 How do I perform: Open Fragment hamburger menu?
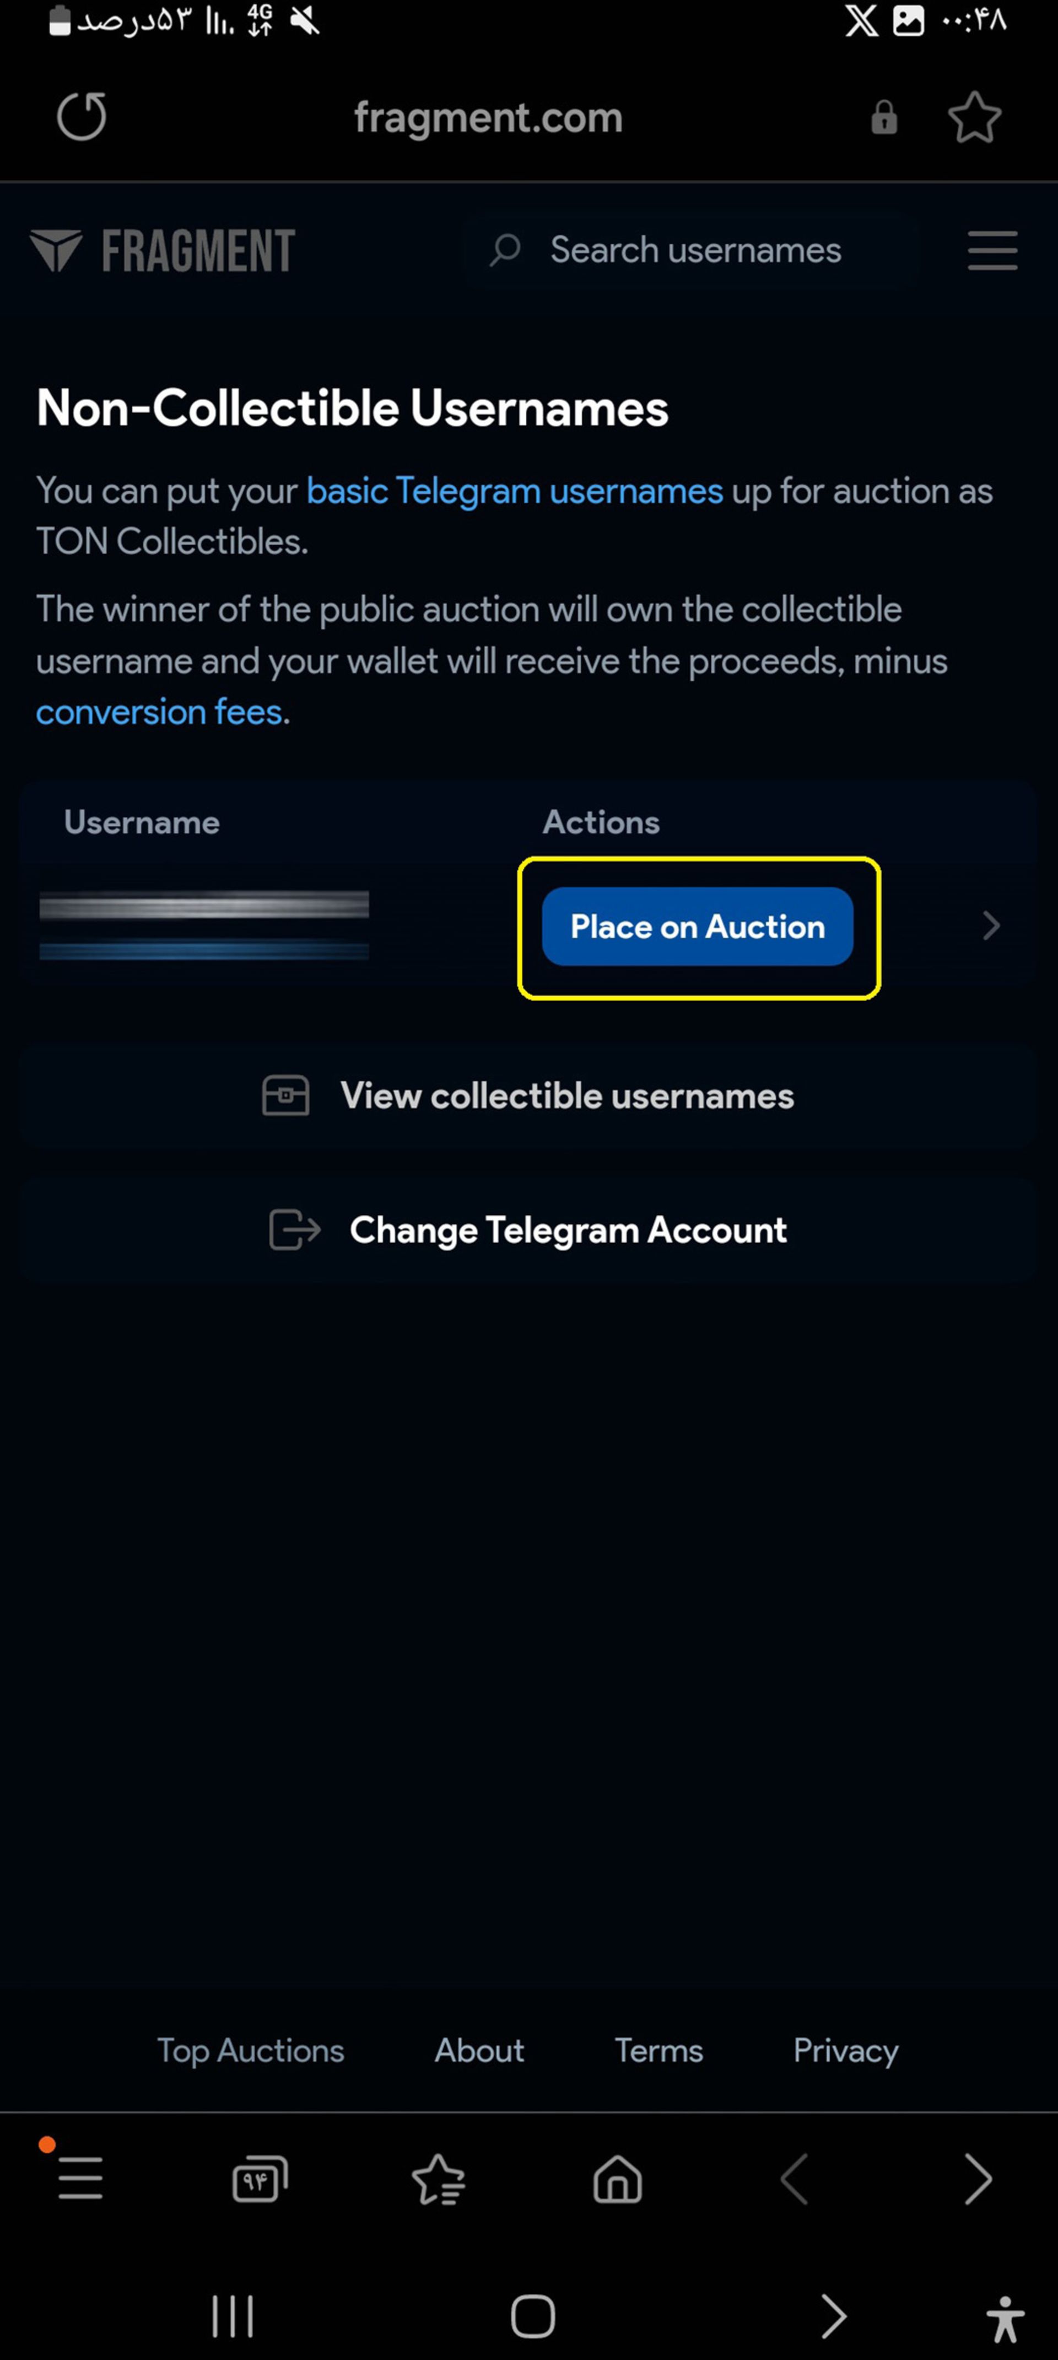(992, 250)
